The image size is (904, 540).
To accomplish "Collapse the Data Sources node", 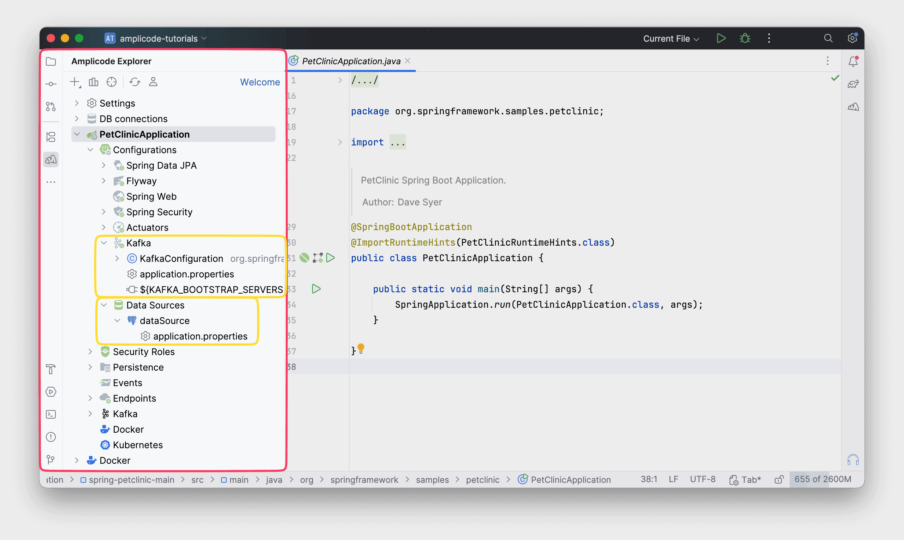I will (x=104, y=305).
